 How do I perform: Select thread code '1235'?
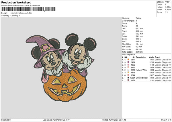click(x=152, y=62)
